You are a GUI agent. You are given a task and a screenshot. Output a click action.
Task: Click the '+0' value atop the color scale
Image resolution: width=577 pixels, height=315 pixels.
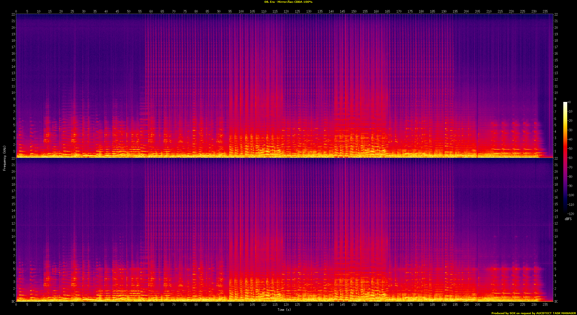pos(569,102)
